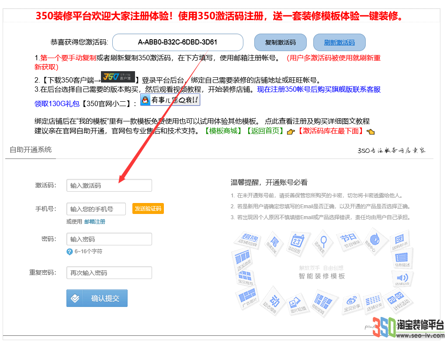Click the 宝贝推荐 grid icon
The width and height of the screenshot is (447, 341).
(245, 278)
